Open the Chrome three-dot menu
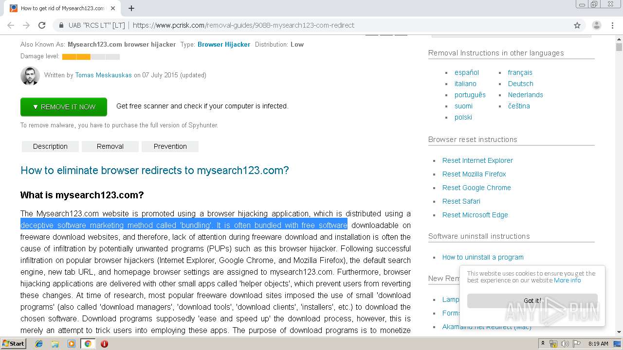Viewport: 623px width, 350px height. click(613, 25)
